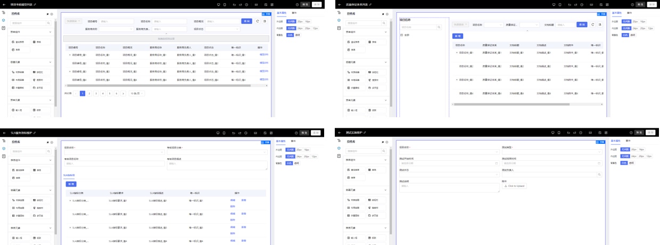
Task: Set the background to 透明 in the 测试实施维护 properties
Action: (x=632, y=162)
